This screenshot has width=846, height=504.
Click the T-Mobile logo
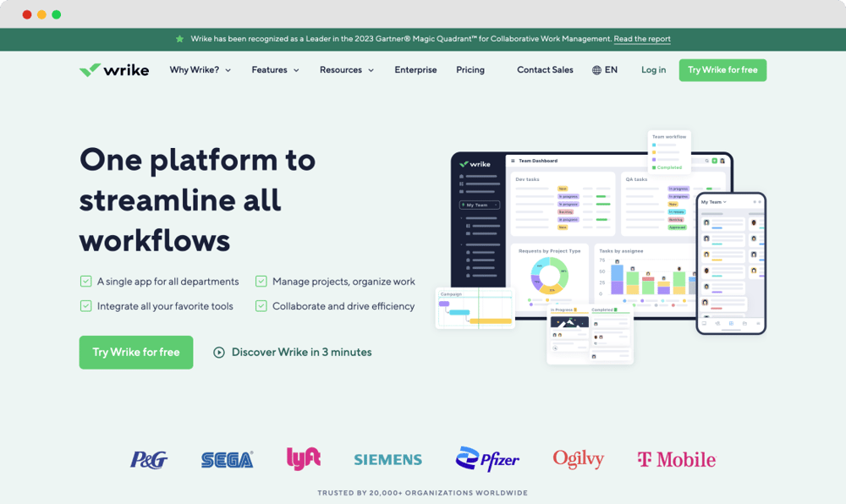[x=676, y=459]
